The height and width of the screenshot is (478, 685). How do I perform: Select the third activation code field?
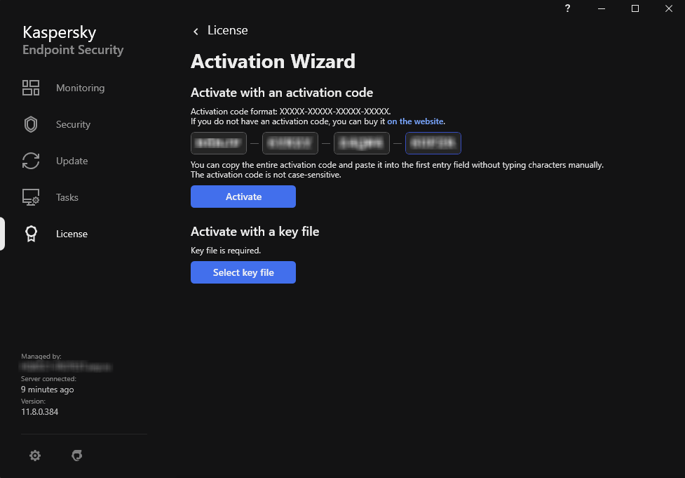click(362, 143)
